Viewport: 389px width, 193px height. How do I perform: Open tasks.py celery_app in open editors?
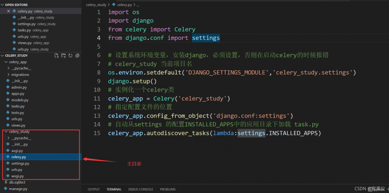click(x=41, y=30)
